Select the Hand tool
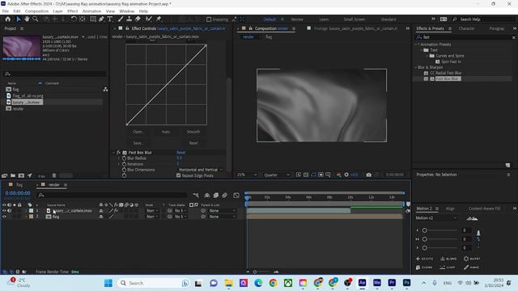Image resolution: width=518 pixels, height=291 pixels. click(x=27, y=19)
